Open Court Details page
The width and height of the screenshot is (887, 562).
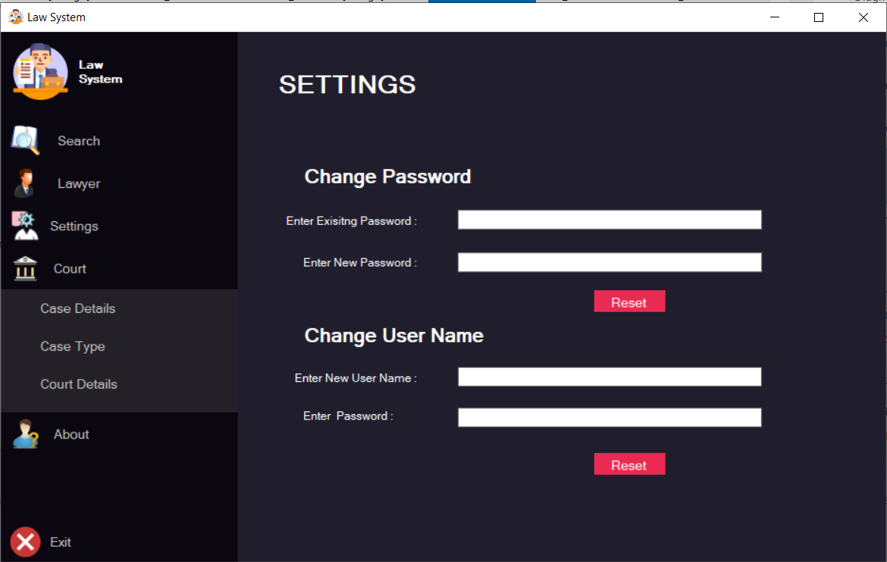(x=79, y=384)
